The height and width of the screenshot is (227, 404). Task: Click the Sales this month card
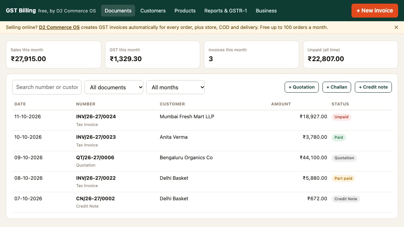pyautogui.click(x=54, y=55)
